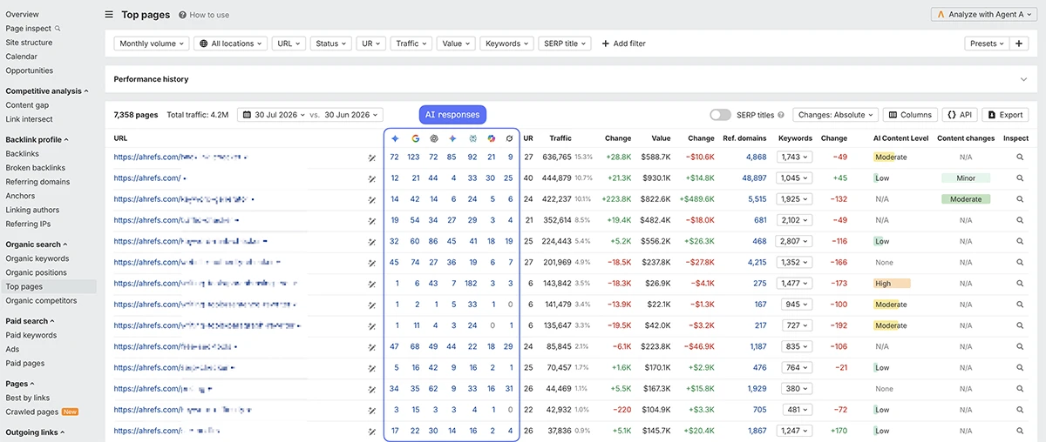
Task: Open the Changes: Absolute dropdown
Action: 835,115
